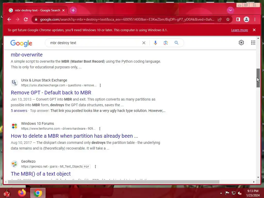Open the muted volume tray icon
The height and width of the screenshot is (198, 264).
[240, 193]
